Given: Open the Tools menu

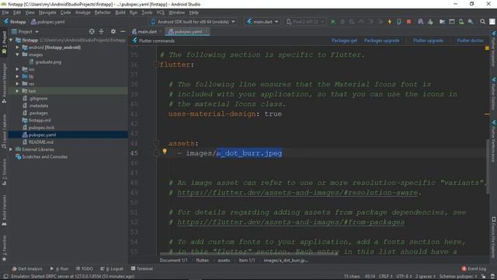Looking at the screenshot, I should (x=147, y=12).
